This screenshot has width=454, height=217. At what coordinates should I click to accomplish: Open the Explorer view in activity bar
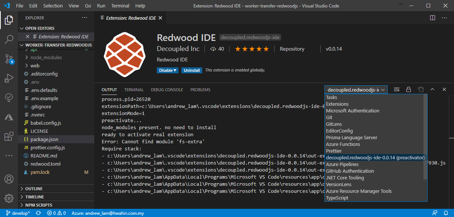(9, 20)
